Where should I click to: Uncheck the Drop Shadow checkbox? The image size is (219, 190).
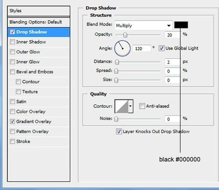tap(13, 32)
